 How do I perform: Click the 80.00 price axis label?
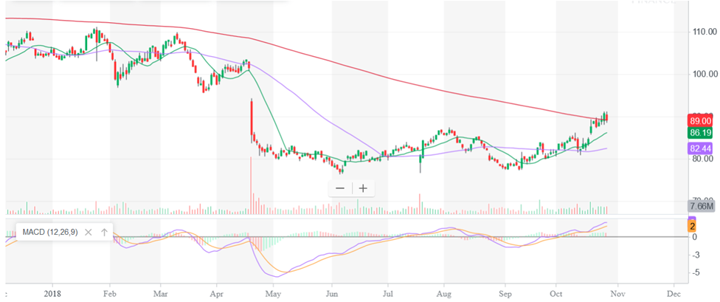(702, 159)
